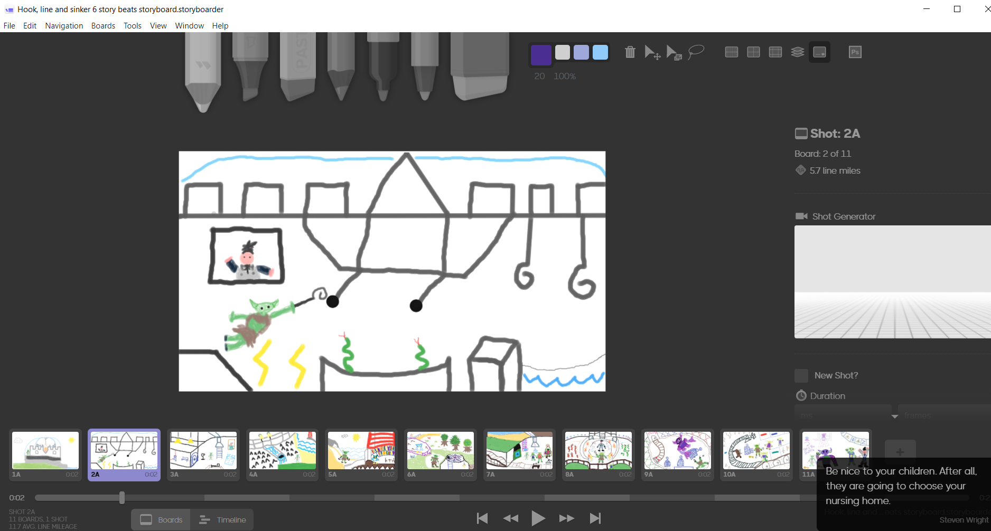Select board thumbnail 5A
Viewport: 991px width, 531px height.
pyautogui.click(x=361, y=454)
